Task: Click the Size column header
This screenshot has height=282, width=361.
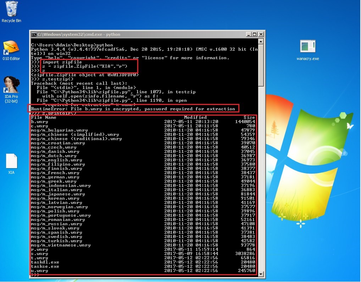Action: point(249,117)
